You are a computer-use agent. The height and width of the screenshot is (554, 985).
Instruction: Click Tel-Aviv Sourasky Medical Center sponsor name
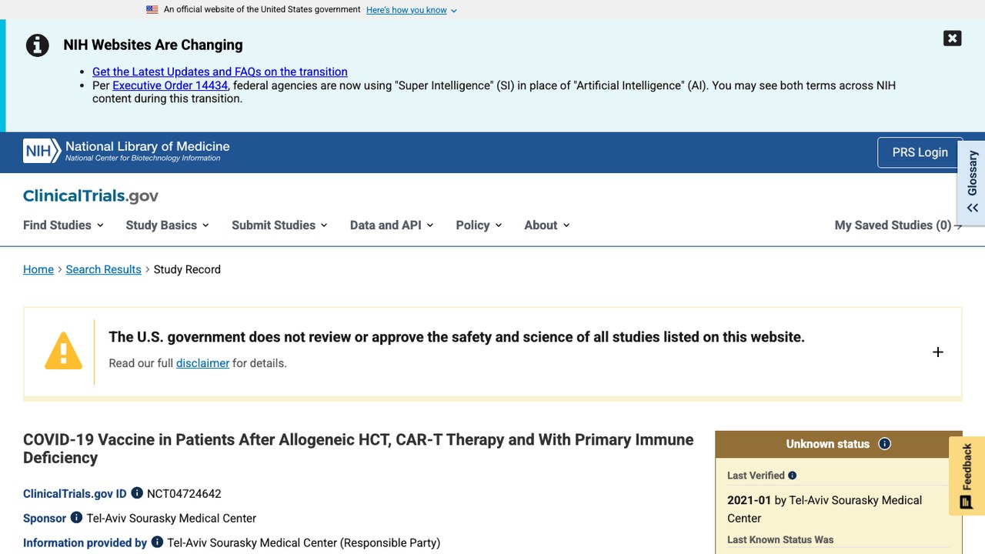click(171, 518)
